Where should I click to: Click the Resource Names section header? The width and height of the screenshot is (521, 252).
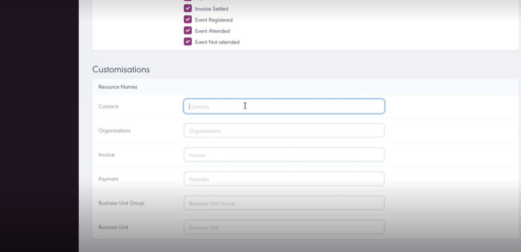coord(118,87)
